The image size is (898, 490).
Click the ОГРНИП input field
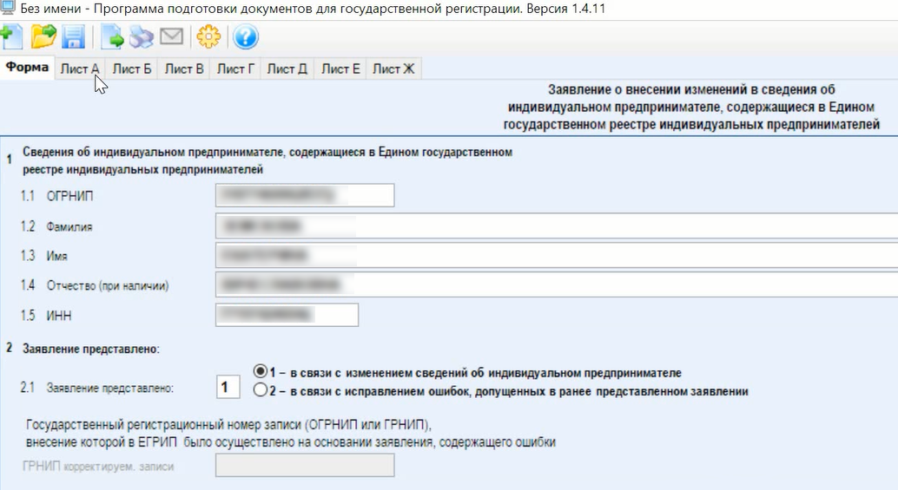pos(305,195)
